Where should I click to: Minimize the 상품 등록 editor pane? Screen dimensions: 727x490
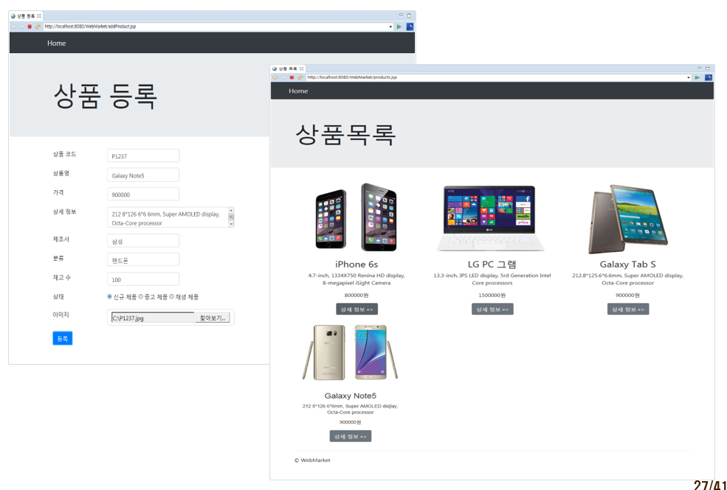point(401,15)
